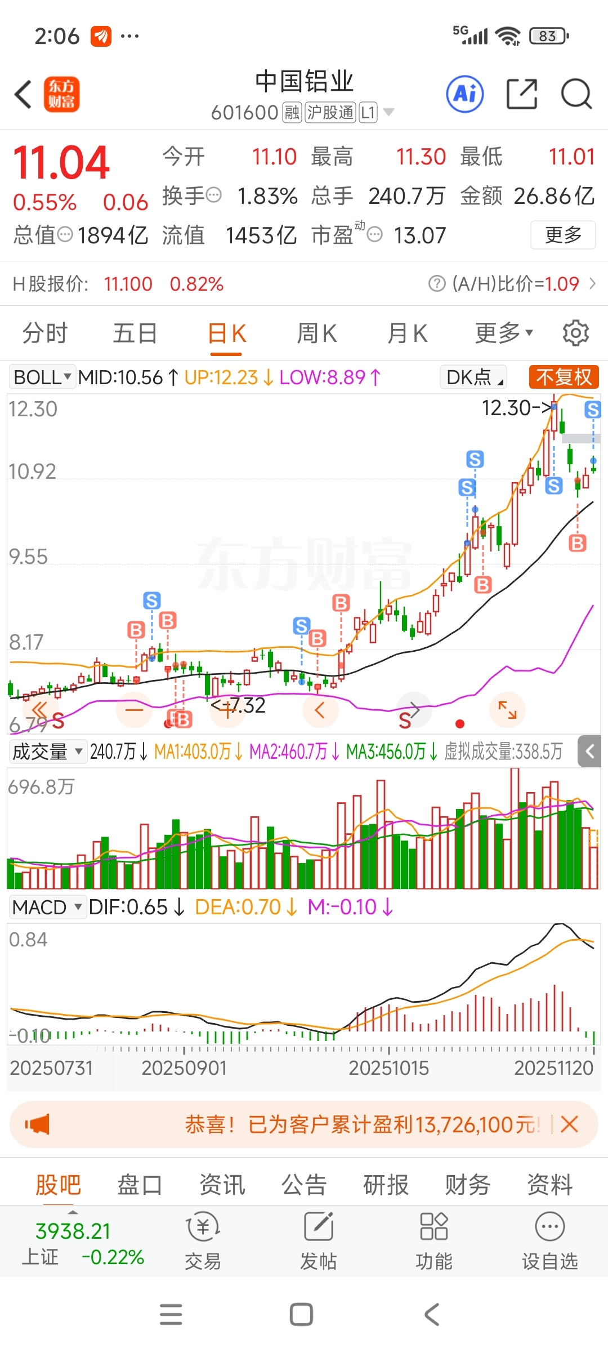Tap 沪股通 tag
Screen dimensions: 608x1352
pos(330,113)
